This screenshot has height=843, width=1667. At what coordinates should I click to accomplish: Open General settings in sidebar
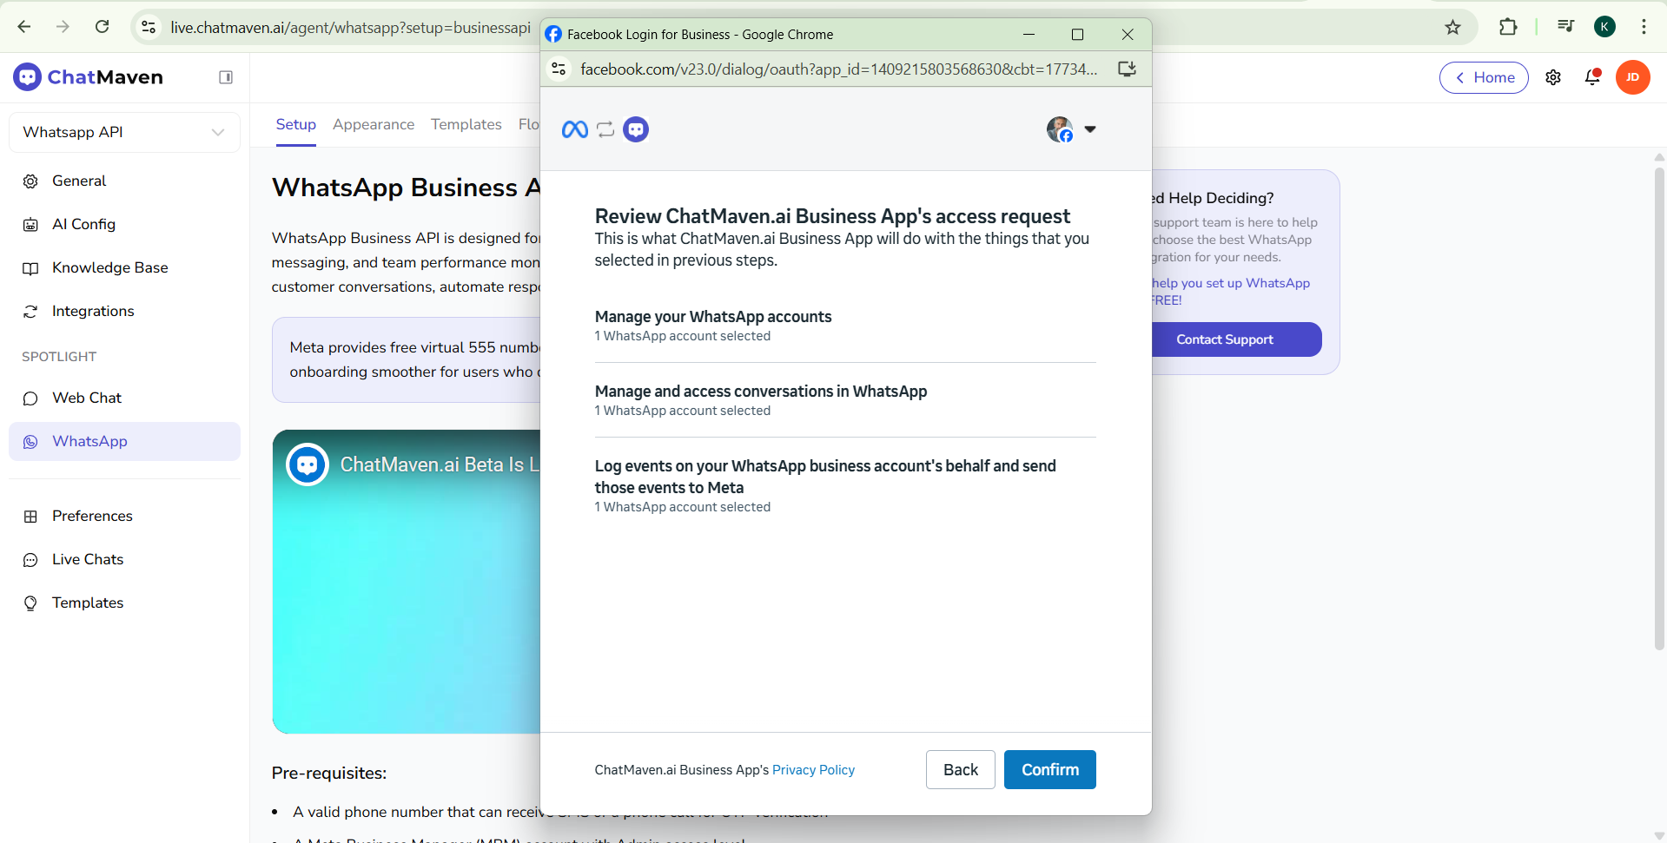tap(79, 181)
